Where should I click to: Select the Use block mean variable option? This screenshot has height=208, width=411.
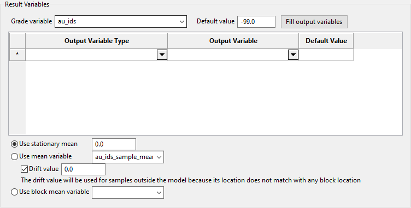[x=15, y=192]
